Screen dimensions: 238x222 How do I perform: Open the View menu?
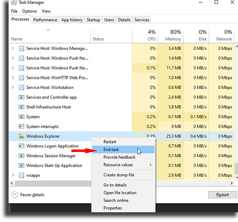(x=46, y=11)
